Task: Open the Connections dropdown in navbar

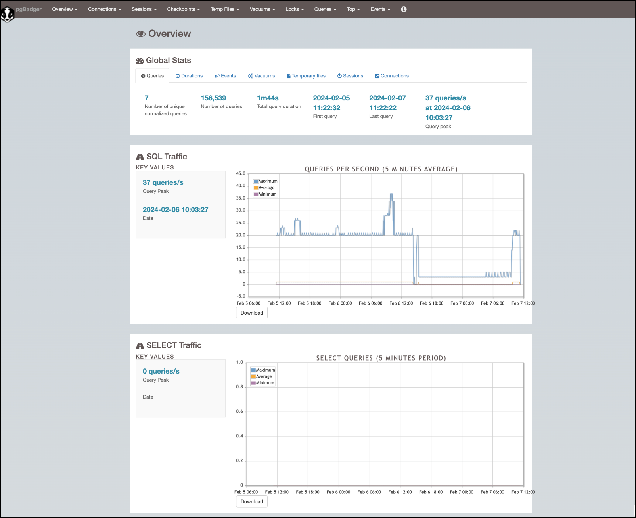Action: click(104, 9)
